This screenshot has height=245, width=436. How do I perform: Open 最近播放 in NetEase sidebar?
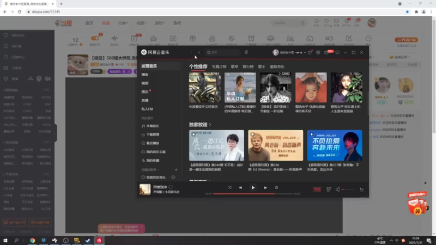click(x=150, y=143)
